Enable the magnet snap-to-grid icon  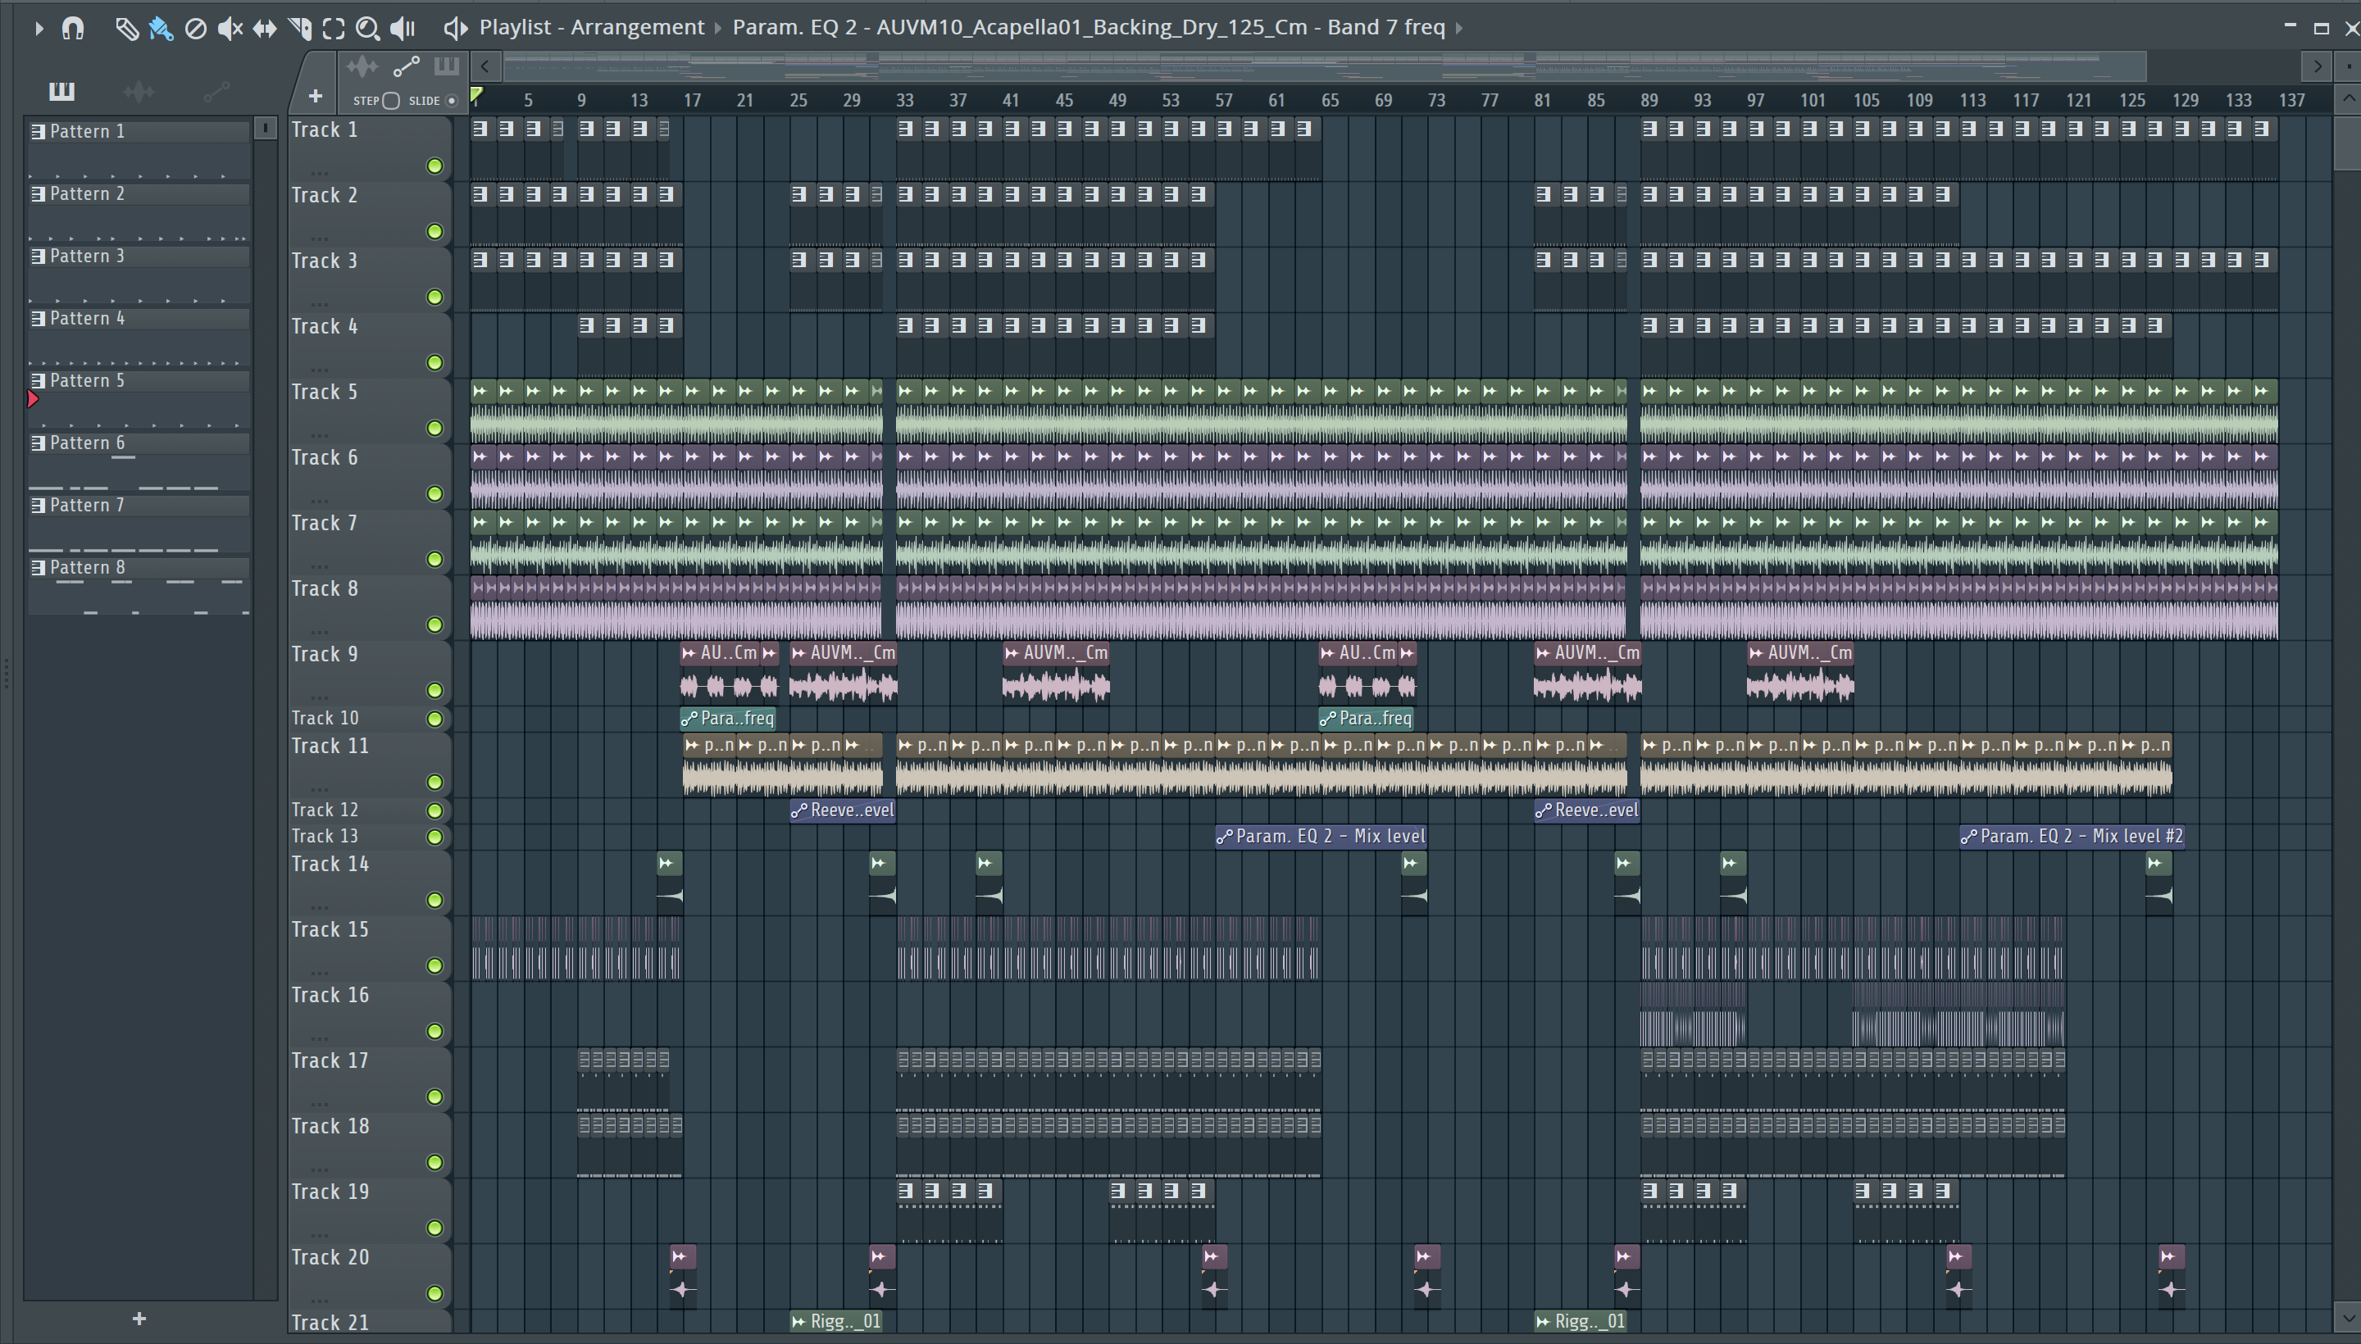(73, 29)
